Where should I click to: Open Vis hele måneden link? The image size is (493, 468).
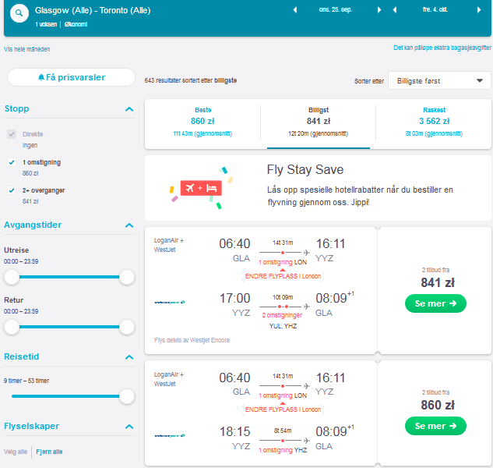(27, 49)
